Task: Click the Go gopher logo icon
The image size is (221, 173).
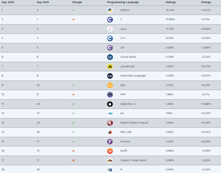Action: click(x=110, y=114)
